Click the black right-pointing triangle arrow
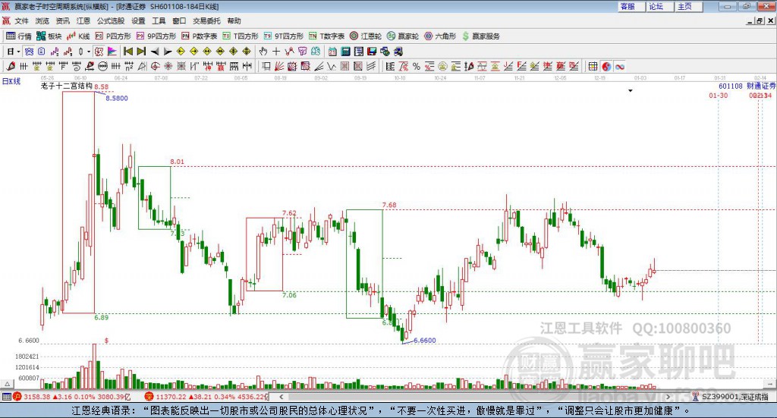This screenshot has height=418, width=777. pos(168,52)
